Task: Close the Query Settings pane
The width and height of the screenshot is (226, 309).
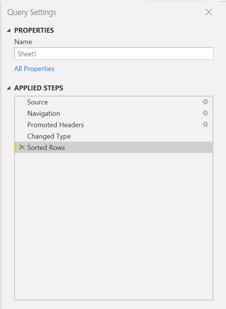Action: point(209,12)
